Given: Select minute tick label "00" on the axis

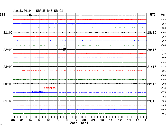Looking at the screenshot, I should pyautogui.click(x=13, y=120).
